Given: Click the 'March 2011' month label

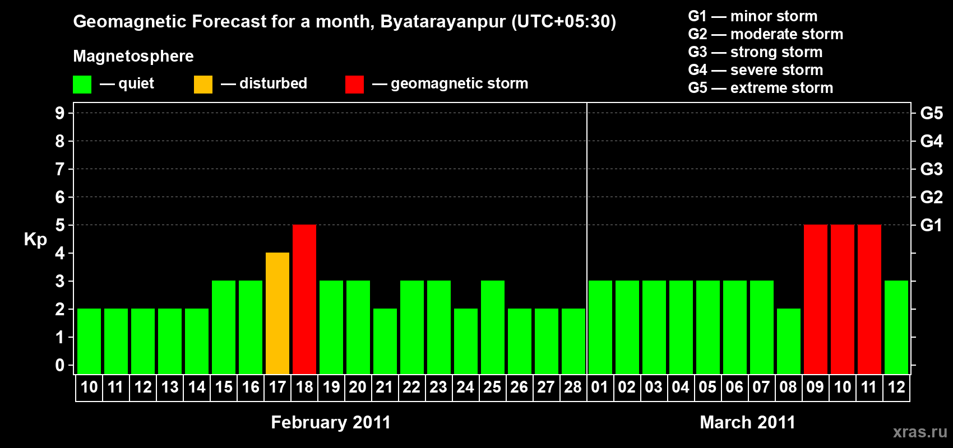Looking at the screenshot, I should 748,422.
